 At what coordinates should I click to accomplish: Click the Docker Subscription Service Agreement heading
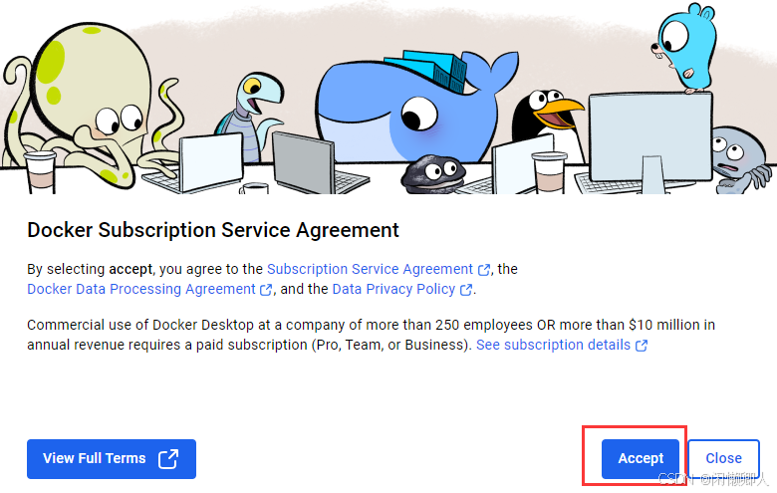tap(213, 230)
